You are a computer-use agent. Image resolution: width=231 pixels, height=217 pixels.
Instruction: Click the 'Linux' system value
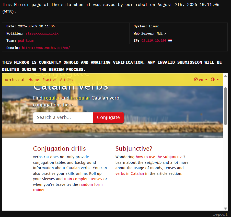[x=154, y=26]
